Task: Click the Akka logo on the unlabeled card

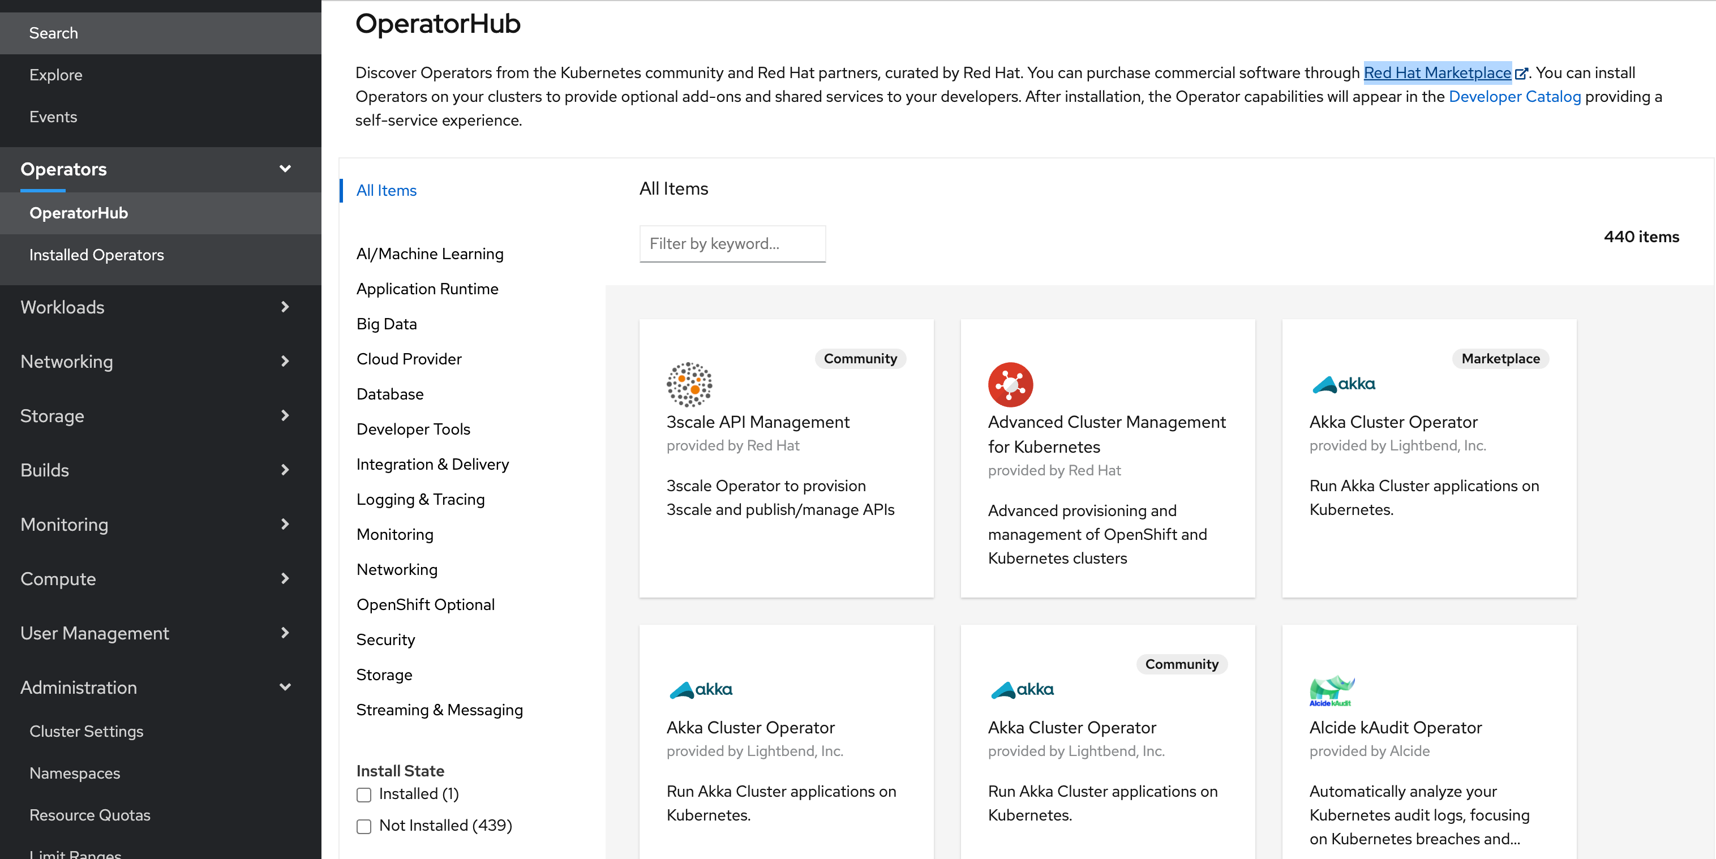Action: [x=701, y=690]
